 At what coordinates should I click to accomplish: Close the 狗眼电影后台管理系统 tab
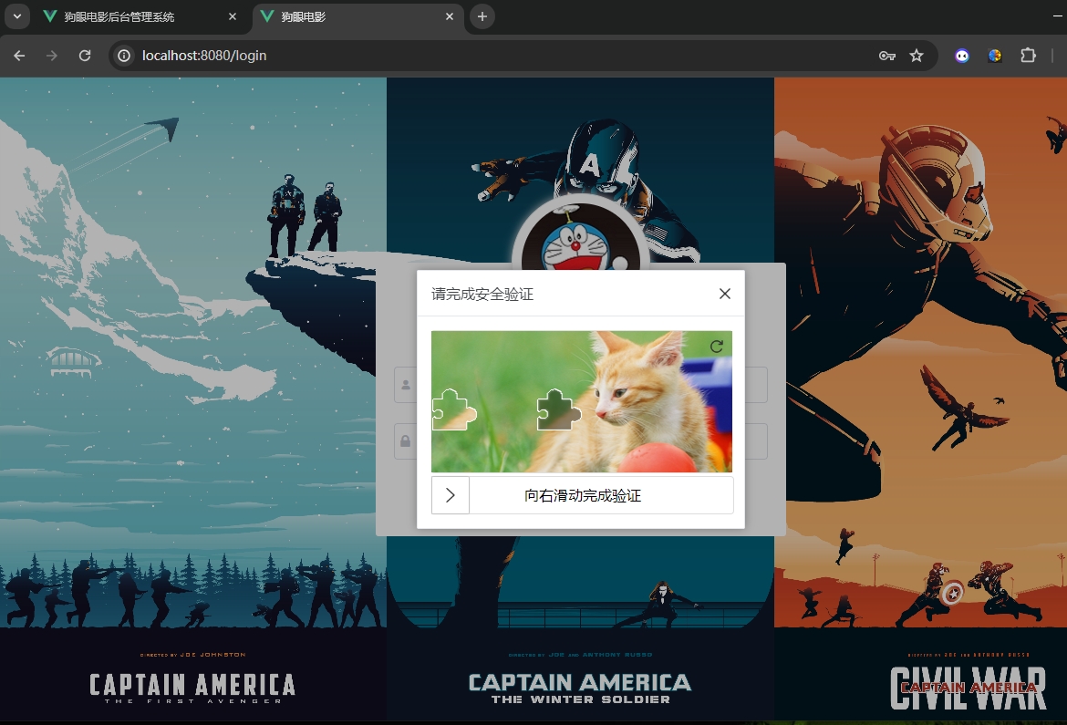click(233, 16)
